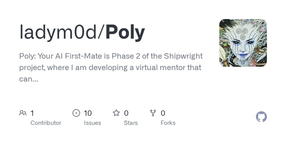Click the Poly description first line
This screenshot has width=286, height=143.
[x=111, y=56]
